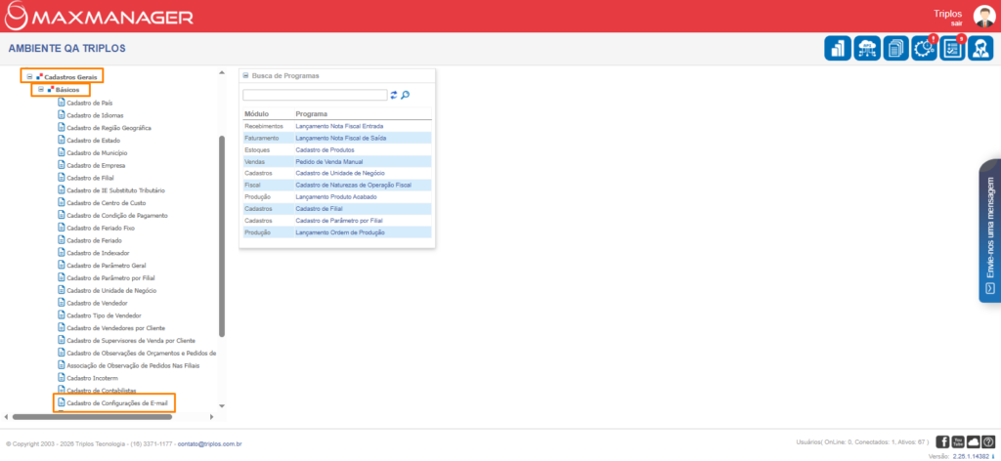
Task: Click the refresh arrows icon beside search field
Action: coord(394,95)
